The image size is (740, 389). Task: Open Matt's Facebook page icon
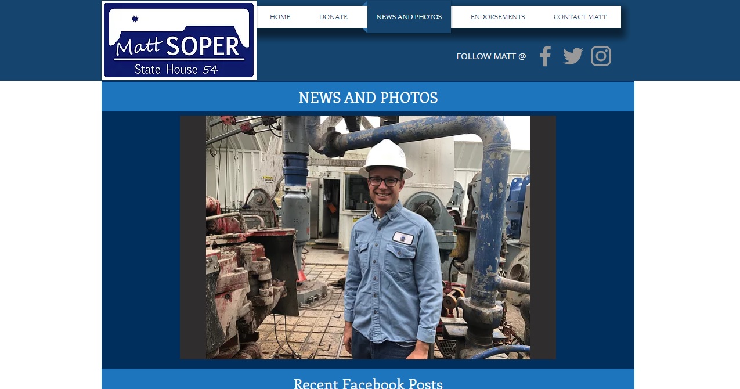tap(544, 56)
